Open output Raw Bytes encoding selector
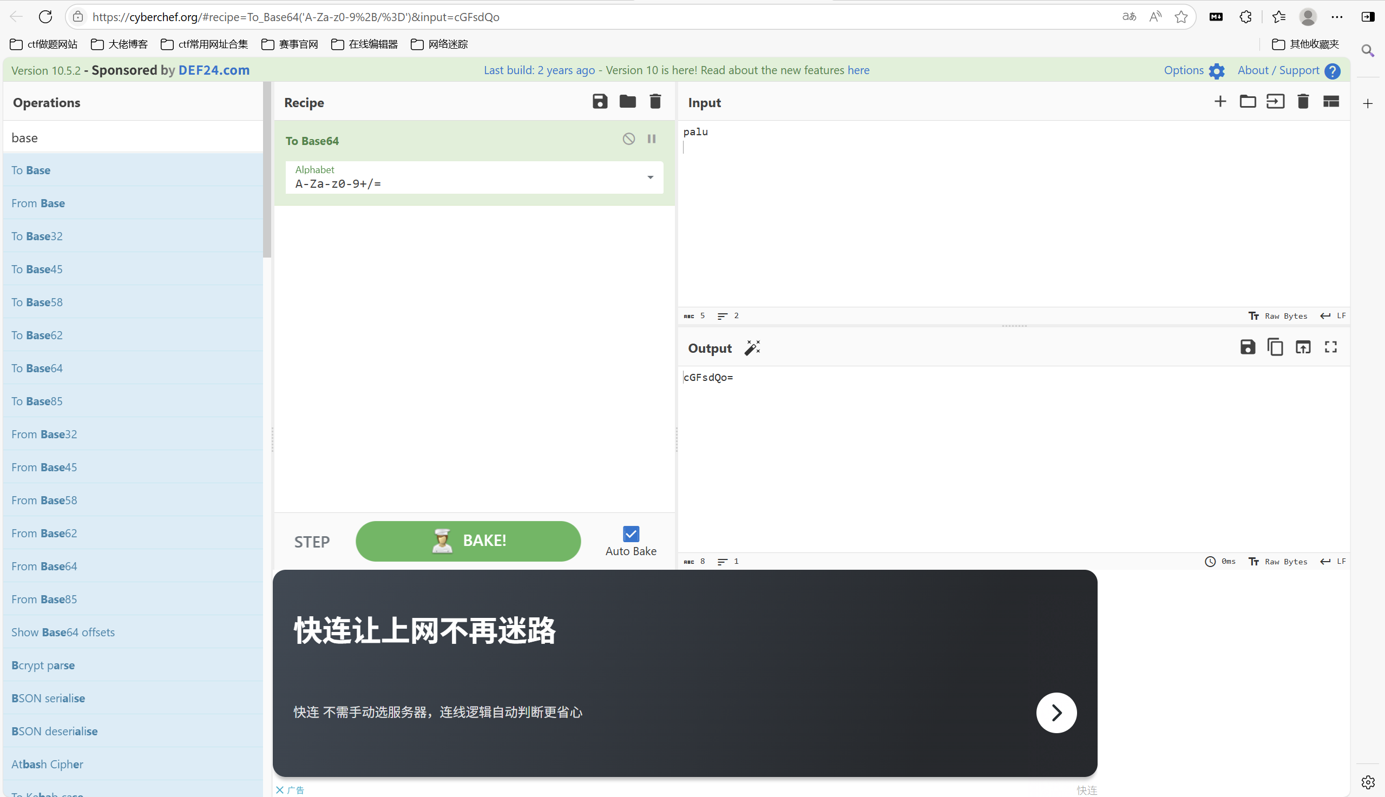Viewport: 1385px width, 797px height. pos(1278,562)
